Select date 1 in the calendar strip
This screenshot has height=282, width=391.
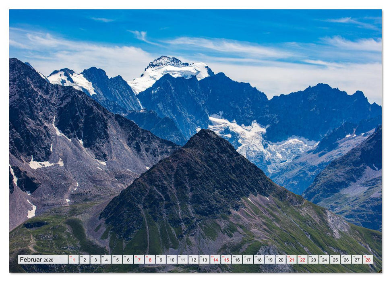point(74,262)
